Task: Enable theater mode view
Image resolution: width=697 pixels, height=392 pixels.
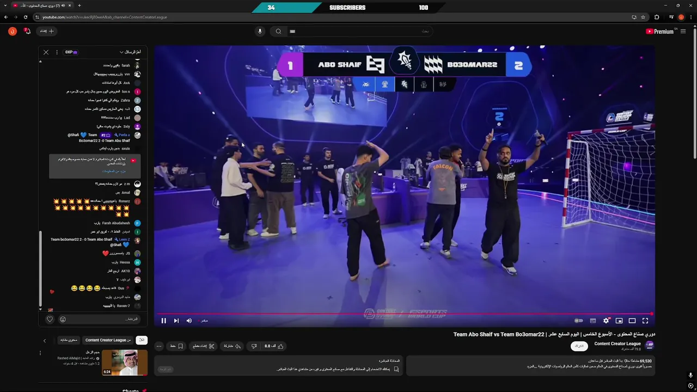Action: pos(632,321)
